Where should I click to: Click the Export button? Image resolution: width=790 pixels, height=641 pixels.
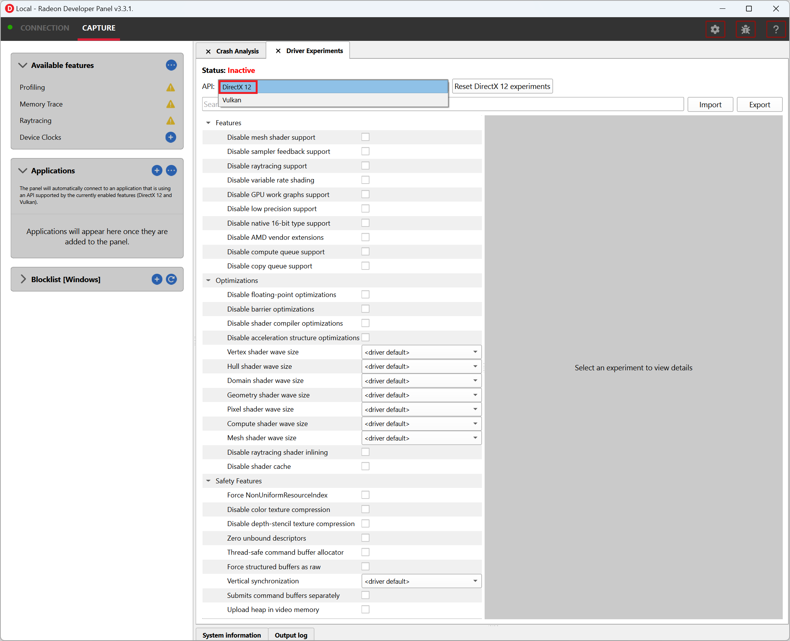tap(759, 105)
